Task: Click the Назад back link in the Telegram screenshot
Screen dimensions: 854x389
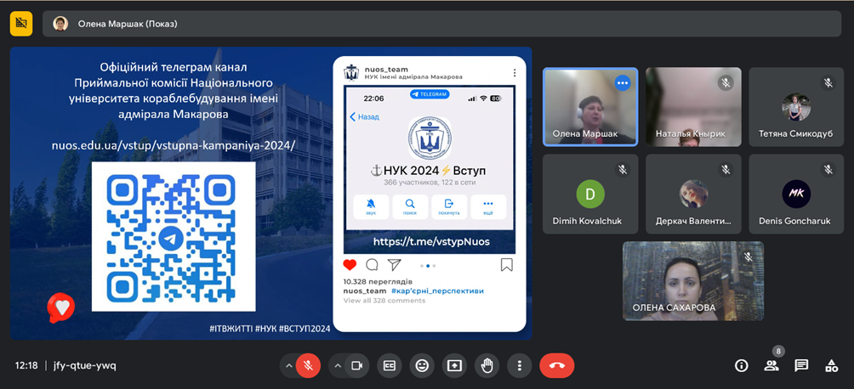Action: [x=364, y=116]
